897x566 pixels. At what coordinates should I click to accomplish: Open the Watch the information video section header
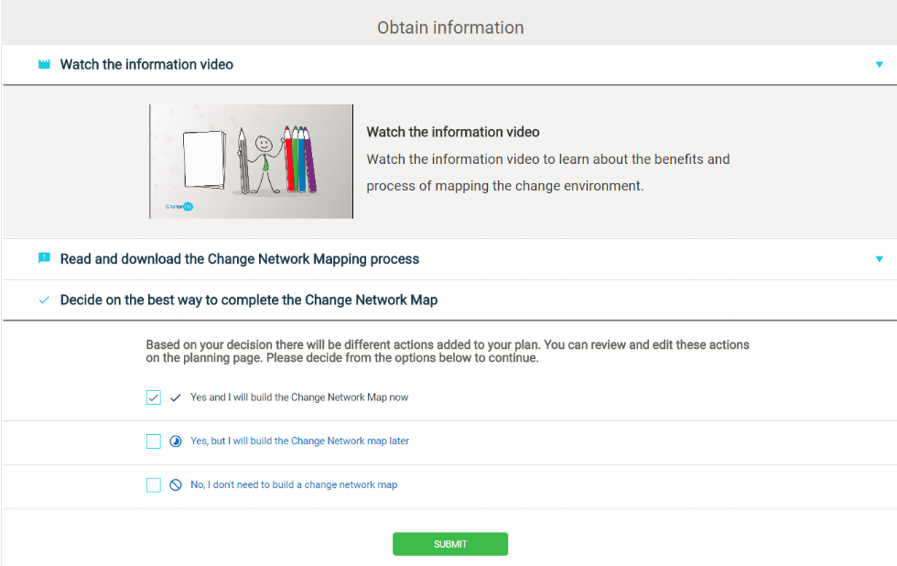[146, 65]
